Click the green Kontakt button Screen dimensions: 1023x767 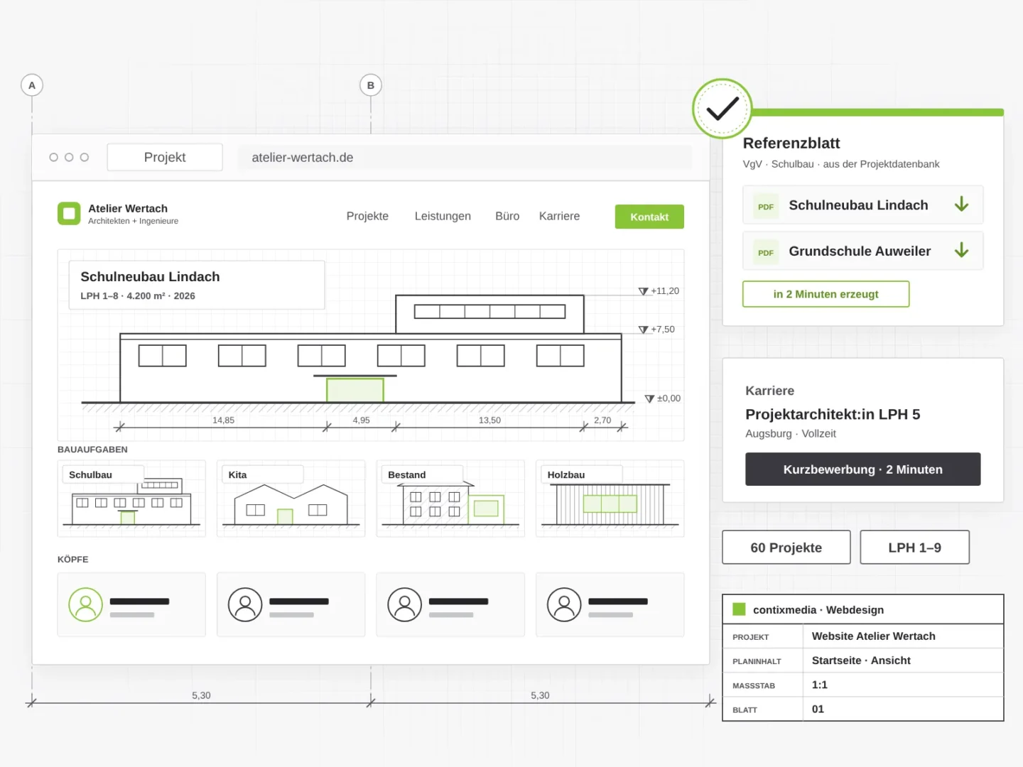click(649, 217)
